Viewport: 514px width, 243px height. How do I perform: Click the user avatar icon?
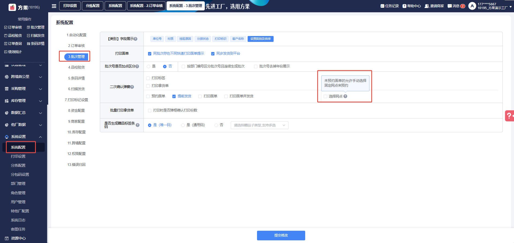(x=472, y=6)
